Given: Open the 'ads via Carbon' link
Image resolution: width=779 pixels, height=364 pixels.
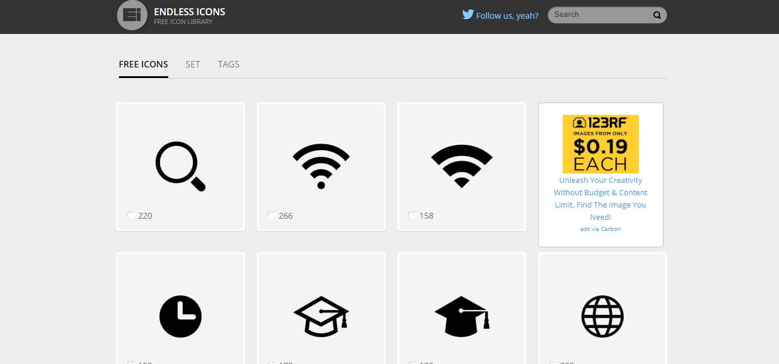Looking at the screenshot, I should point(600,229).
